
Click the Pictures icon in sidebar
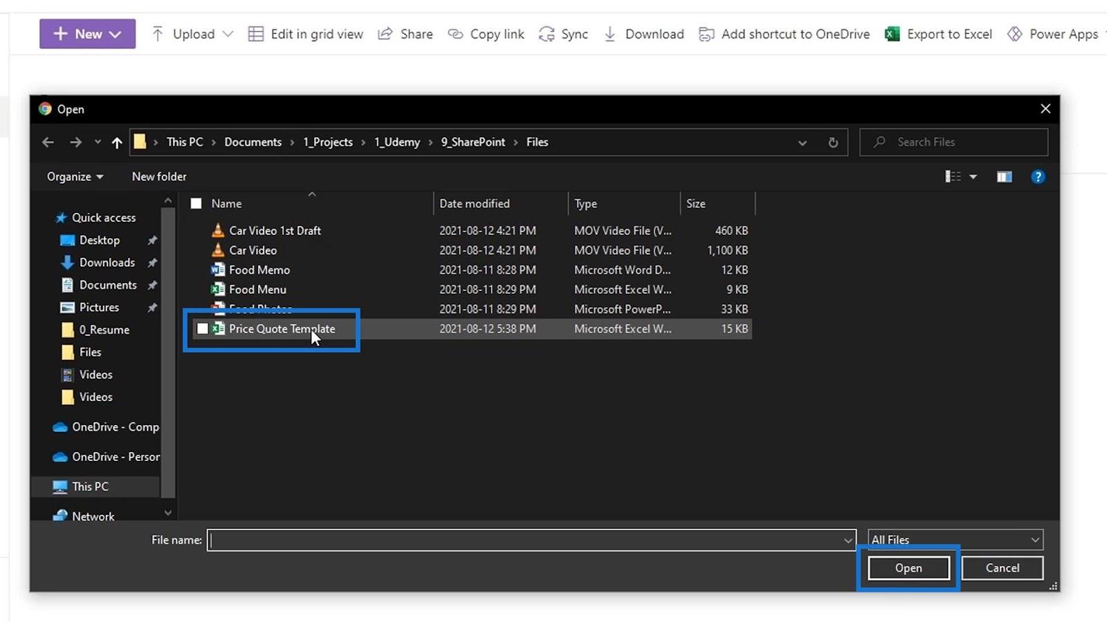pos(67,308)
